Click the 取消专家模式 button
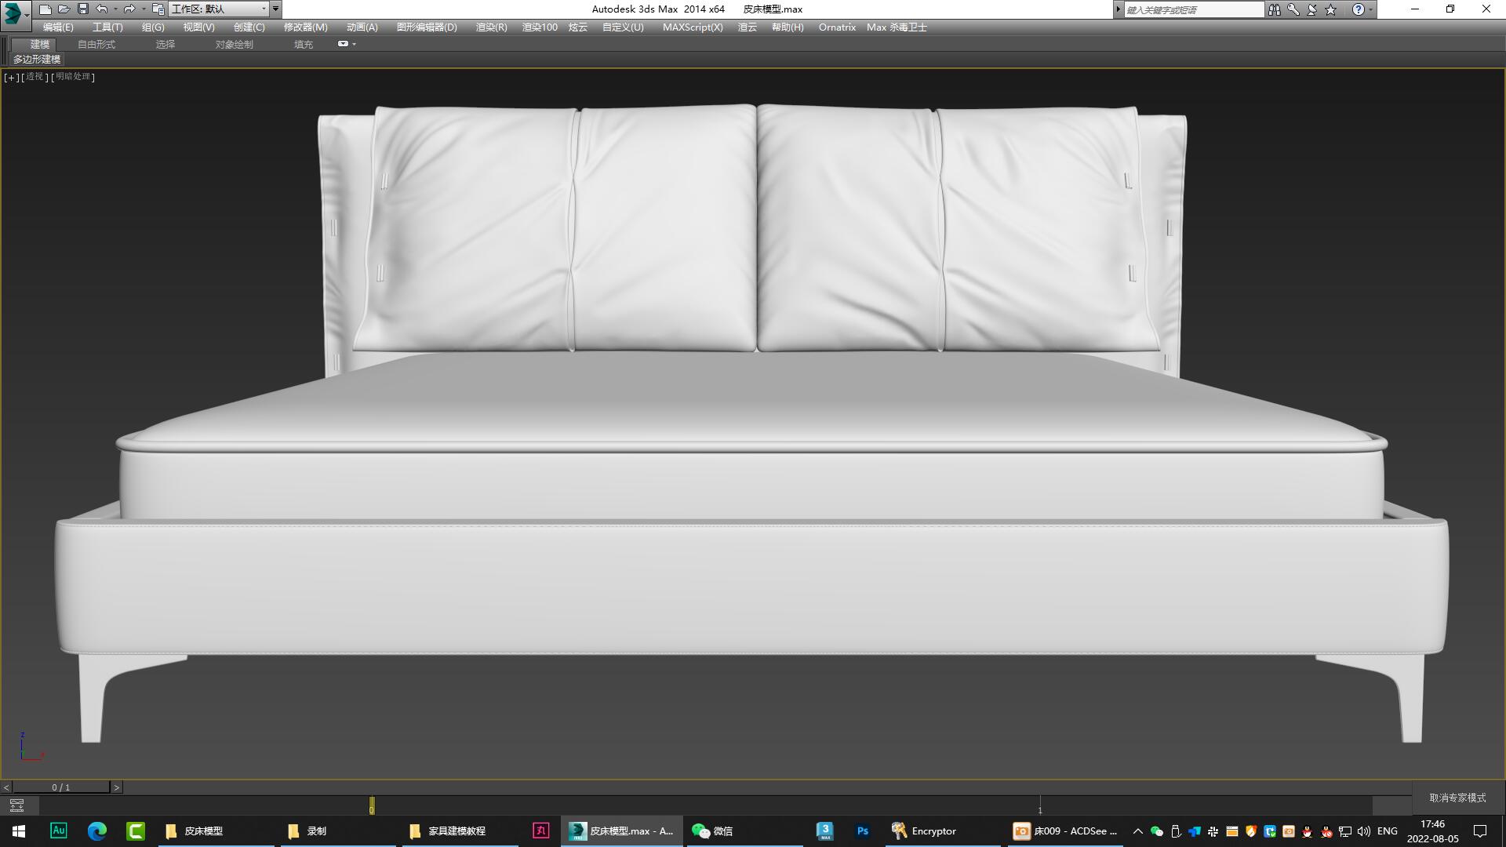 (x=1457, y=796)
